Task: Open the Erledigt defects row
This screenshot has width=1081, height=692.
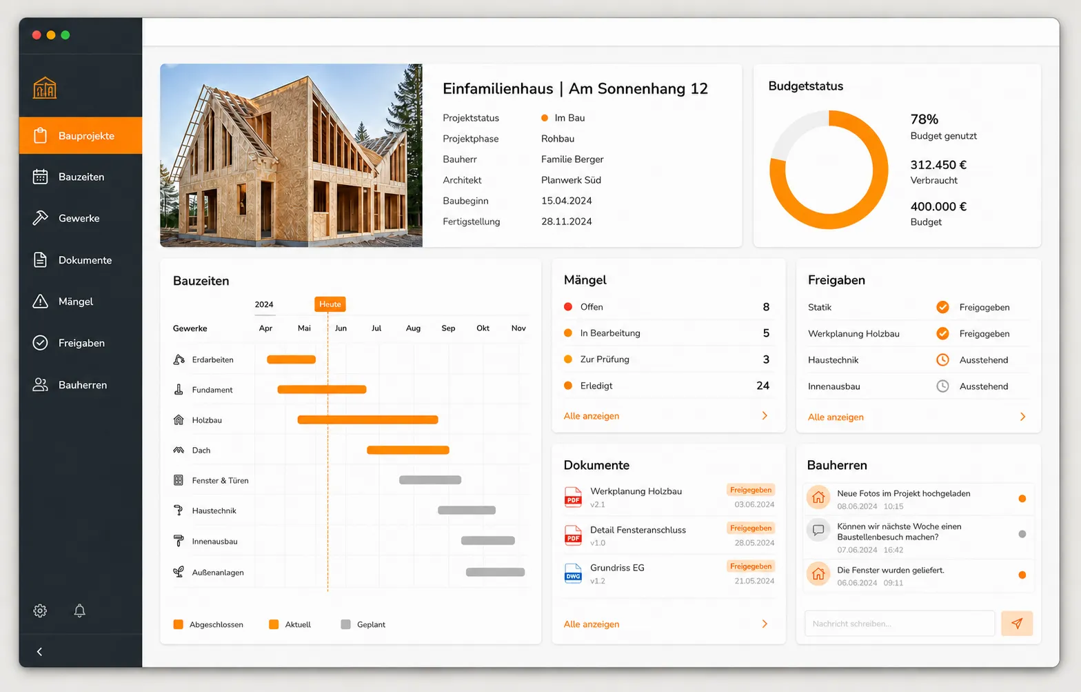Action: (x=668, y=386)
